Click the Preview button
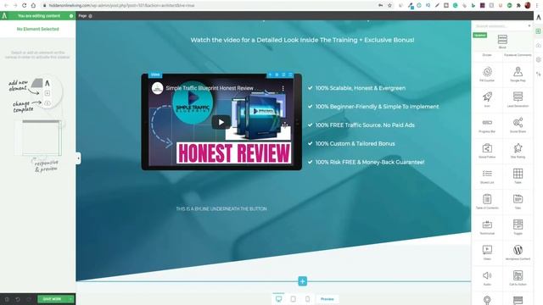The height and width of the screenshot is (305, 543). pos(327,299)
